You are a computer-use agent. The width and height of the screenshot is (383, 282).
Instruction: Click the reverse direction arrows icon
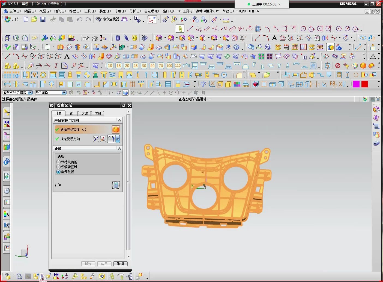(96, 139)
